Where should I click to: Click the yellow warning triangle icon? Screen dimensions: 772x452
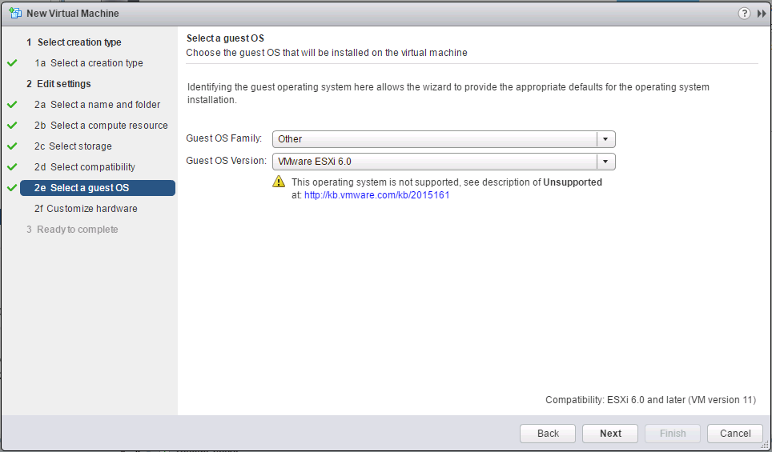point(279,182)
